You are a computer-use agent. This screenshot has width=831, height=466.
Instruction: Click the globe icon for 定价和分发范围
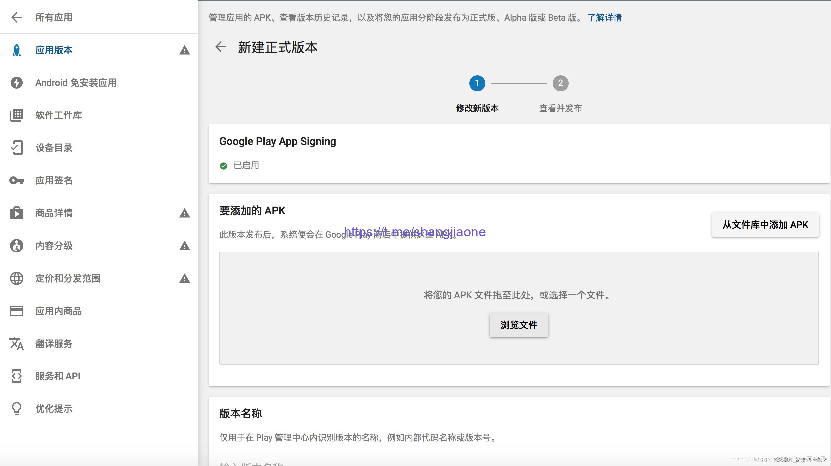click(17, 278)
